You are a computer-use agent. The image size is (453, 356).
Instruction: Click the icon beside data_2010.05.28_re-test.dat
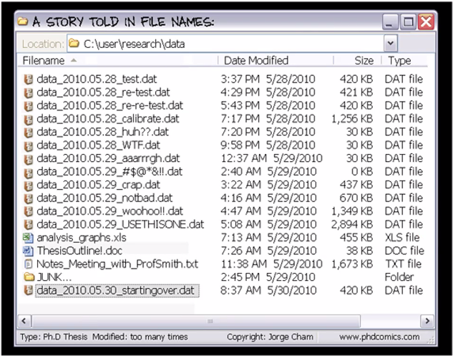point(28,92)
